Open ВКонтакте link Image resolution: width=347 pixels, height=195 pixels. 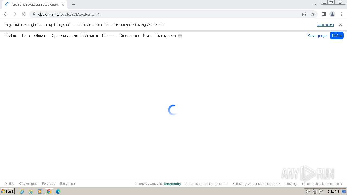pos(89,35)
